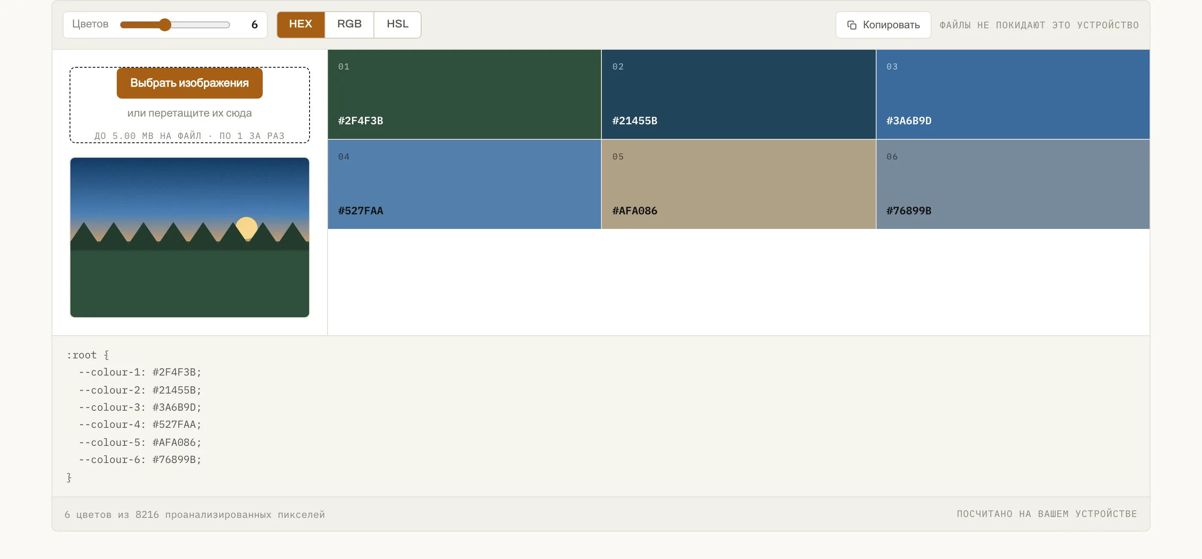Click the analyzed pixels status text
Image resolution: width=1202 pixels, height=559 pixels.
pyautogui.click(x=194, y=514)
